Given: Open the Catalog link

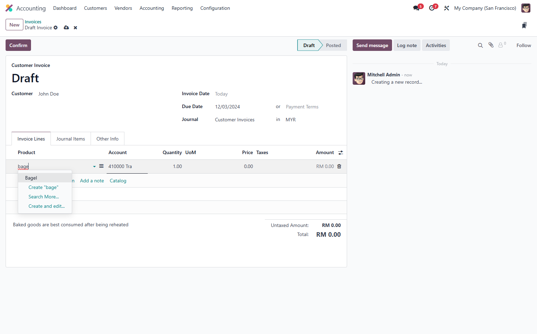Looking at the screenshot, I should pyautogui.click(x=118, y=181).
